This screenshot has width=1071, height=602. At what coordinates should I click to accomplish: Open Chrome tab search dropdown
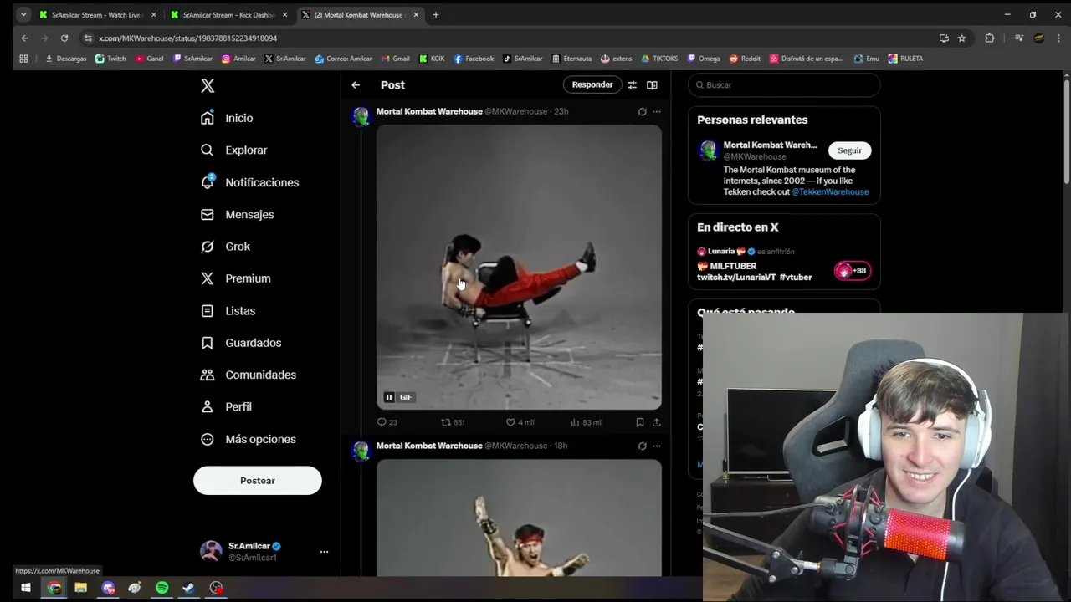23,14
